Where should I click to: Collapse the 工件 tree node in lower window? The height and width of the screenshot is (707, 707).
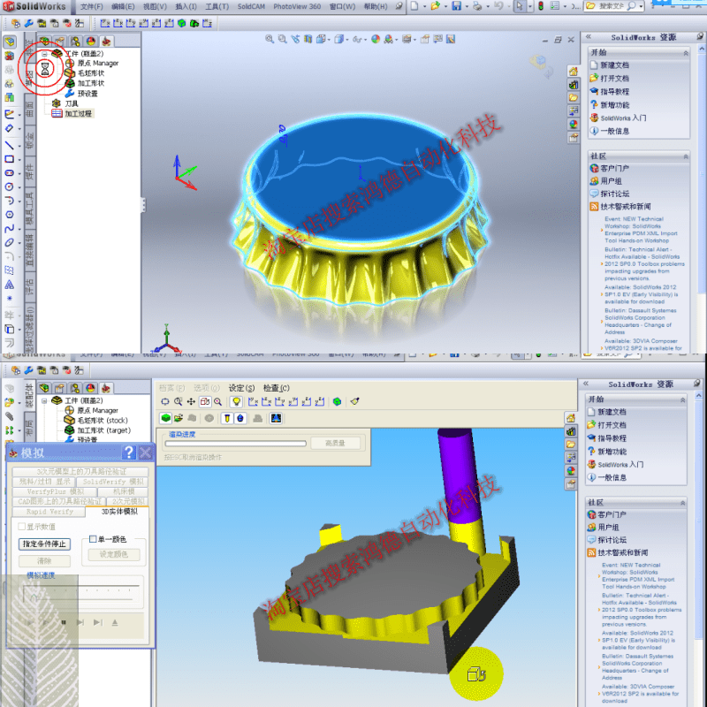[44, 400]
